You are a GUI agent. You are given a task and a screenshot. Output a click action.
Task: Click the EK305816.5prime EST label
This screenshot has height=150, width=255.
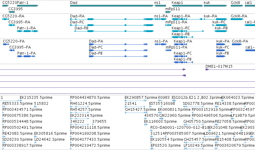[x=50, y=134]
